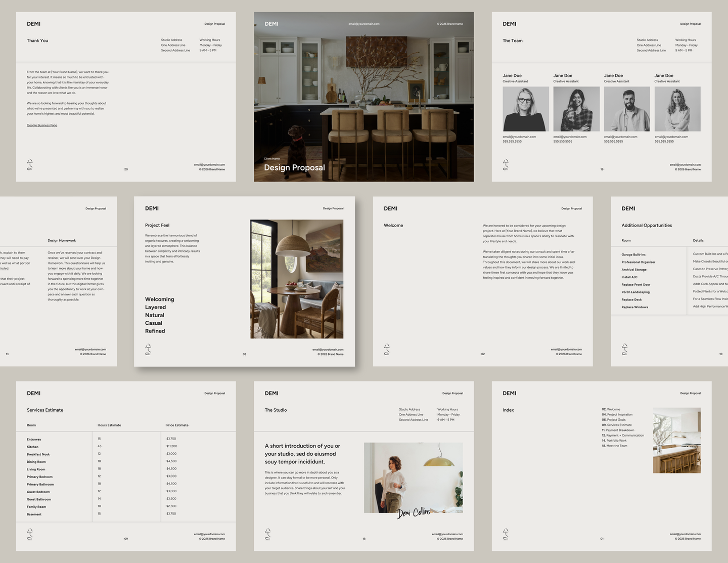Select the dining nook photo on Project Feel
728x563 pixels.
[297, 279]
